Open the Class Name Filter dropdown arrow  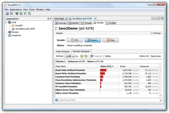160,100
